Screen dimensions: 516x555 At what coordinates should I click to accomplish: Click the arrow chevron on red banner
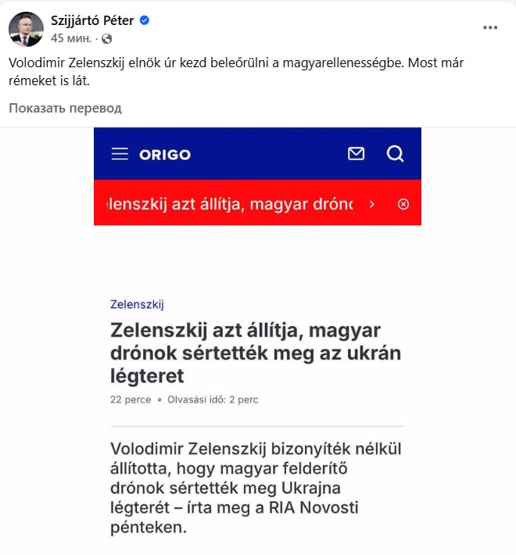[372, 204]
